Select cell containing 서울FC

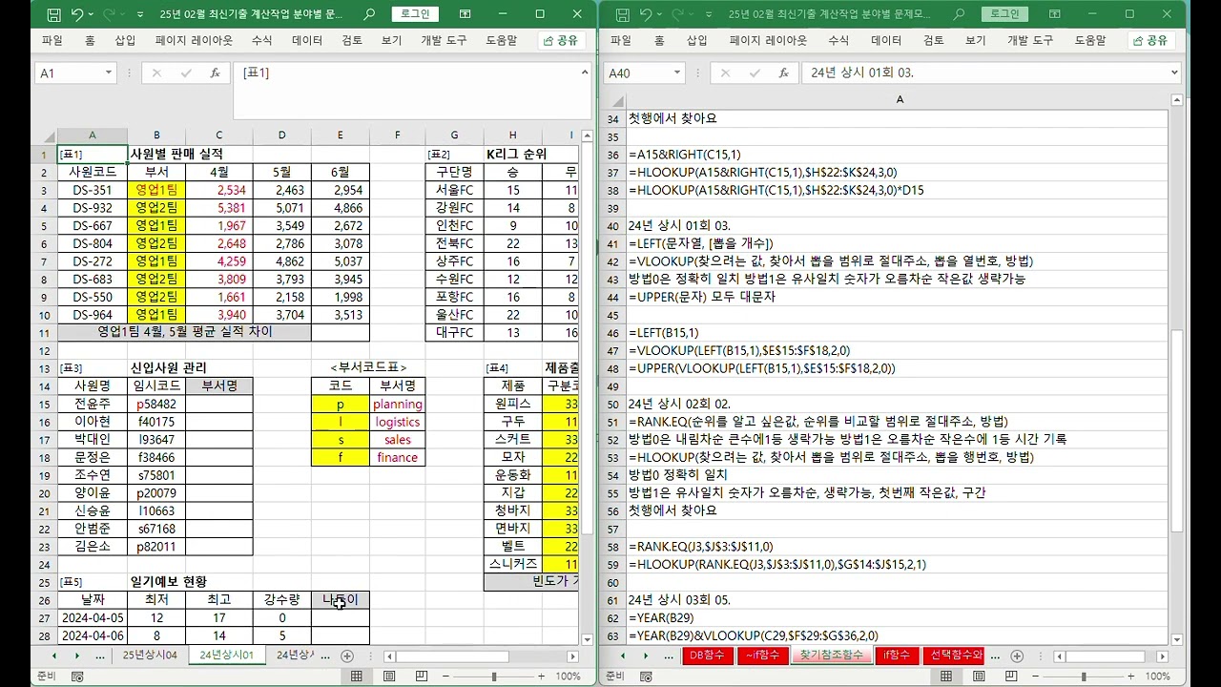coord(454,190)
